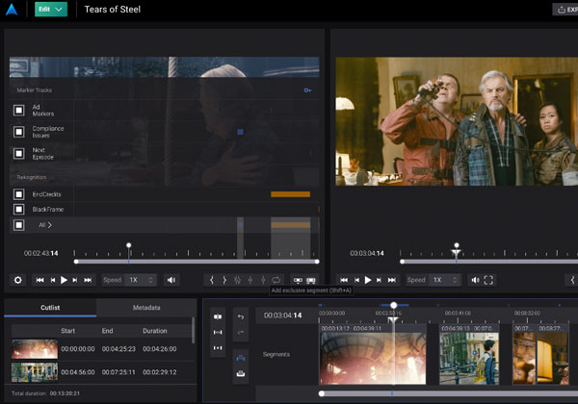Enable the Ad Markers checkbox

(x=18, y=110)
